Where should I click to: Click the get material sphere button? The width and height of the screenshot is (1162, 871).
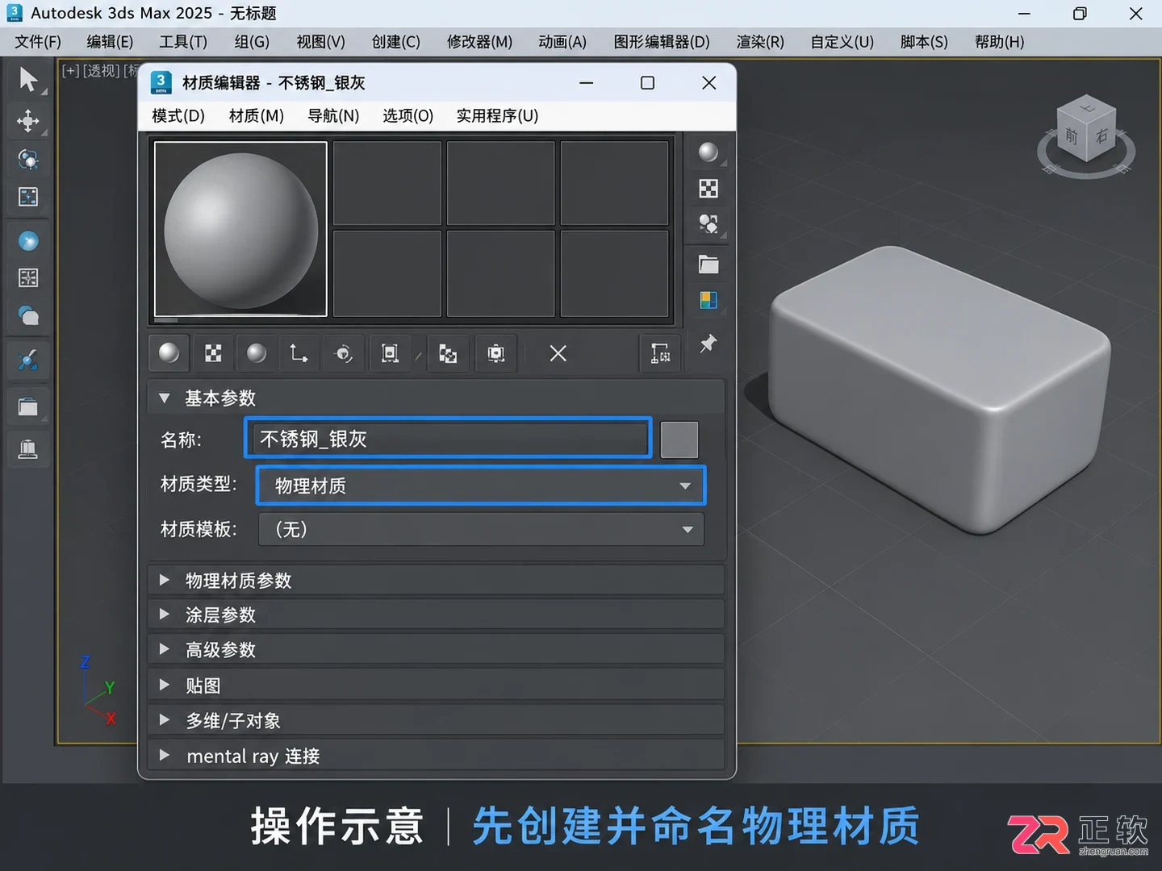169,353
